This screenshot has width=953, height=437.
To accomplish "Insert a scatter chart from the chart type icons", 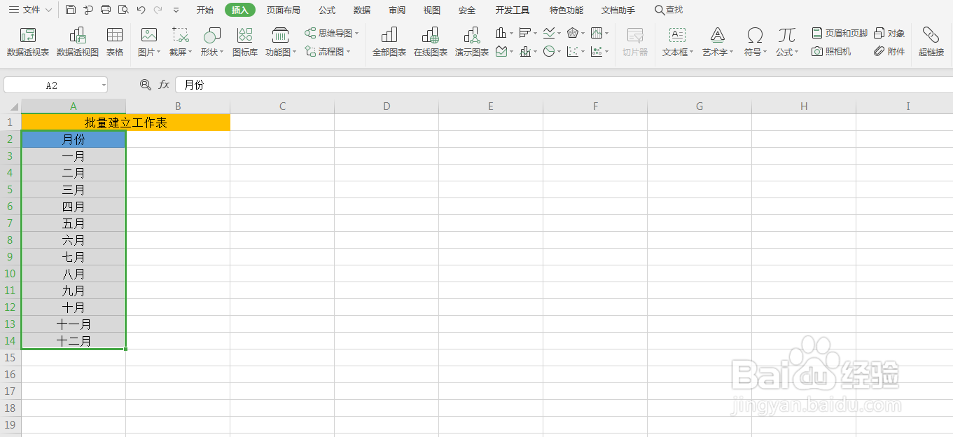I will tap(573, 51).
